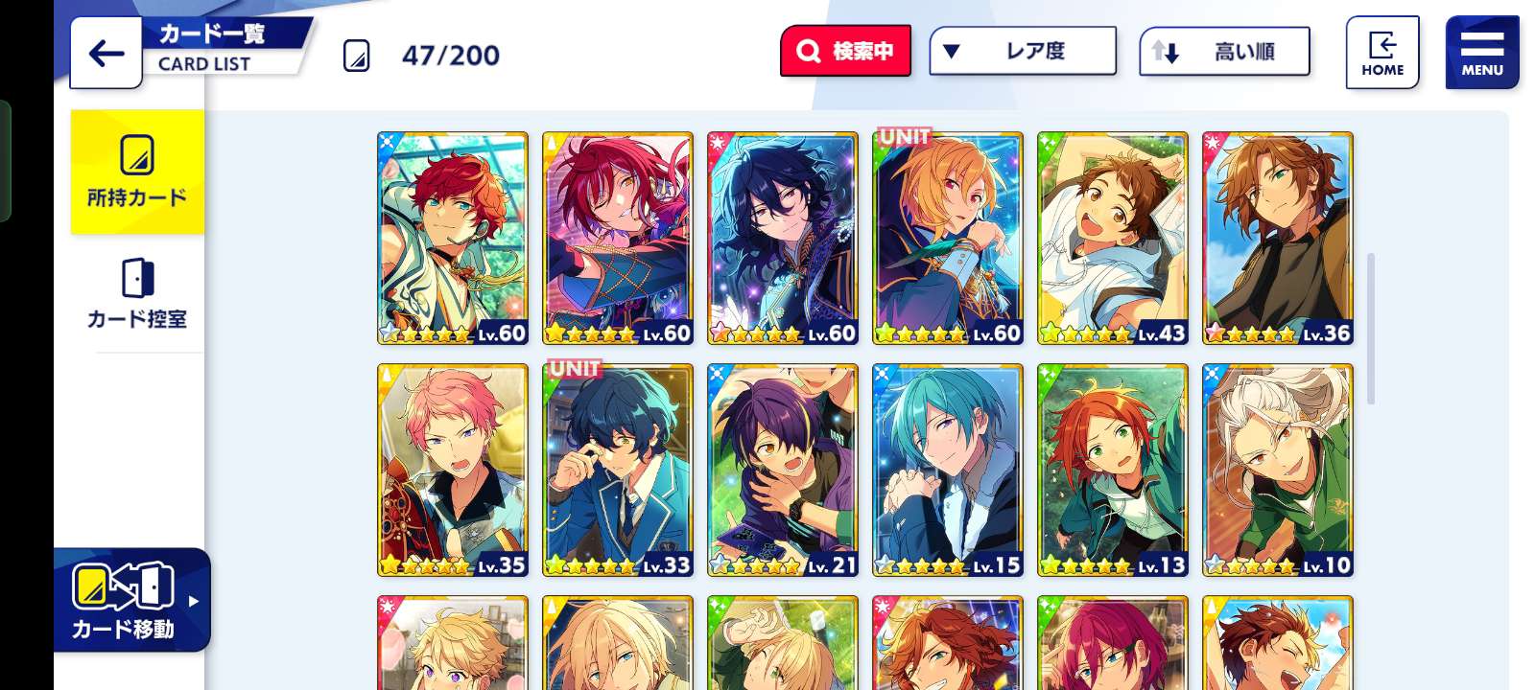The image size is (1535, 690).
Task: Click the red 検索中 search button
Action: (845, 51)
